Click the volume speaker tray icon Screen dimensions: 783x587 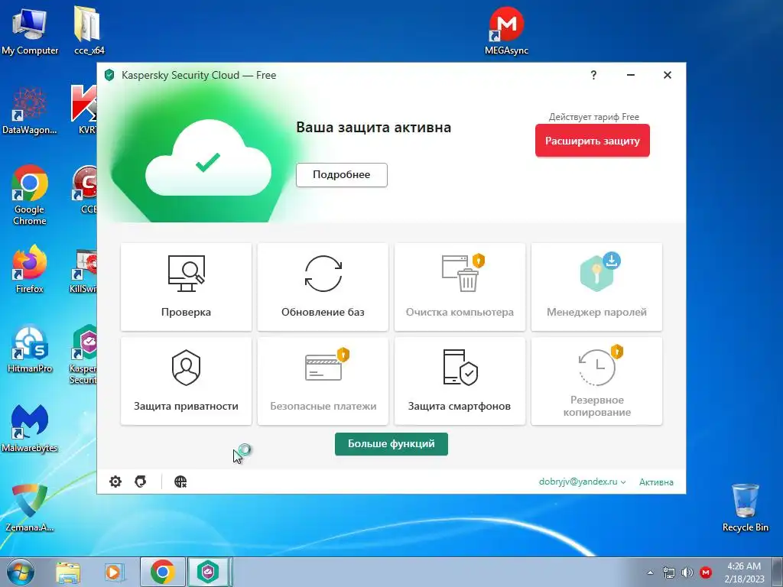coord(687,572)
